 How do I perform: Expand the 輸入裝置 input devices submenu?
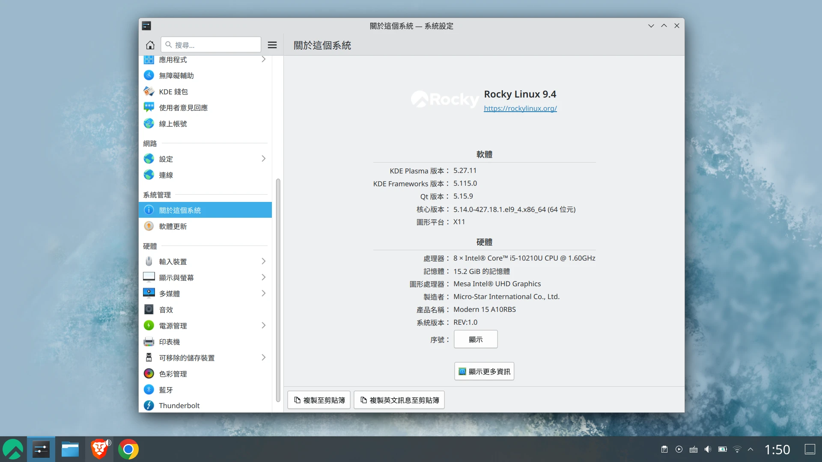point(263,261)
